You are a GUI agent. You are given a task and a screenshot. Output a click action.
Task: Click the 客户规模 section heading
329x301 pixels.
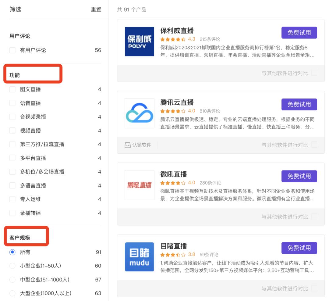(20, 238)
